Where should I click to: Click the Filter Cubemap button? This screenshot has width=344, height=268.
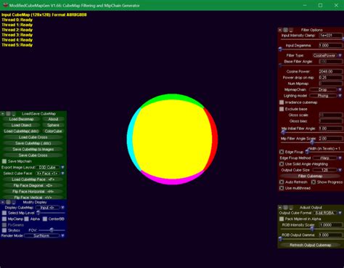310,176
